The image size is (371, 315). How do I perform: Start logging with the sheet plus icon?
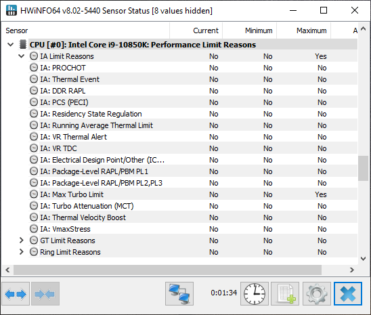[x=285, y=294]
